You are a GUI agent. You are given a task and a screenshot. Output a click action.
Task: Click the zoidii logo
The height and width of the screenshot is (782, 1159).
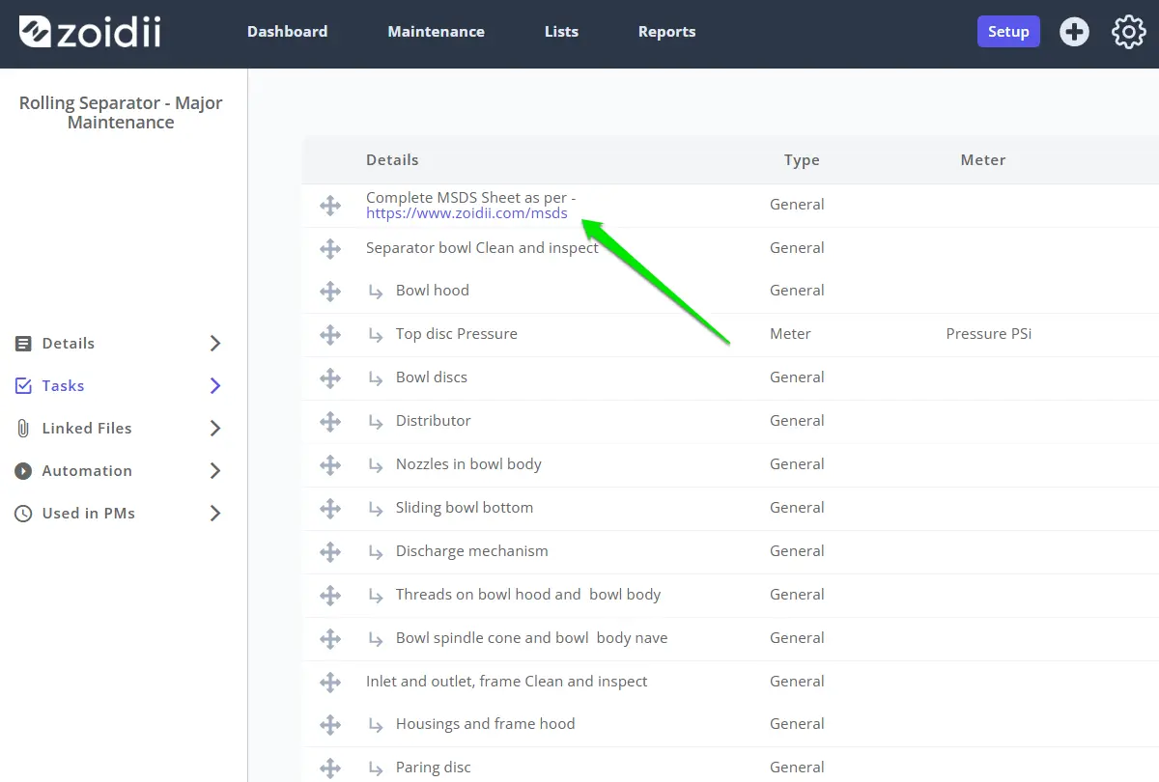click(x=90, y=32)
